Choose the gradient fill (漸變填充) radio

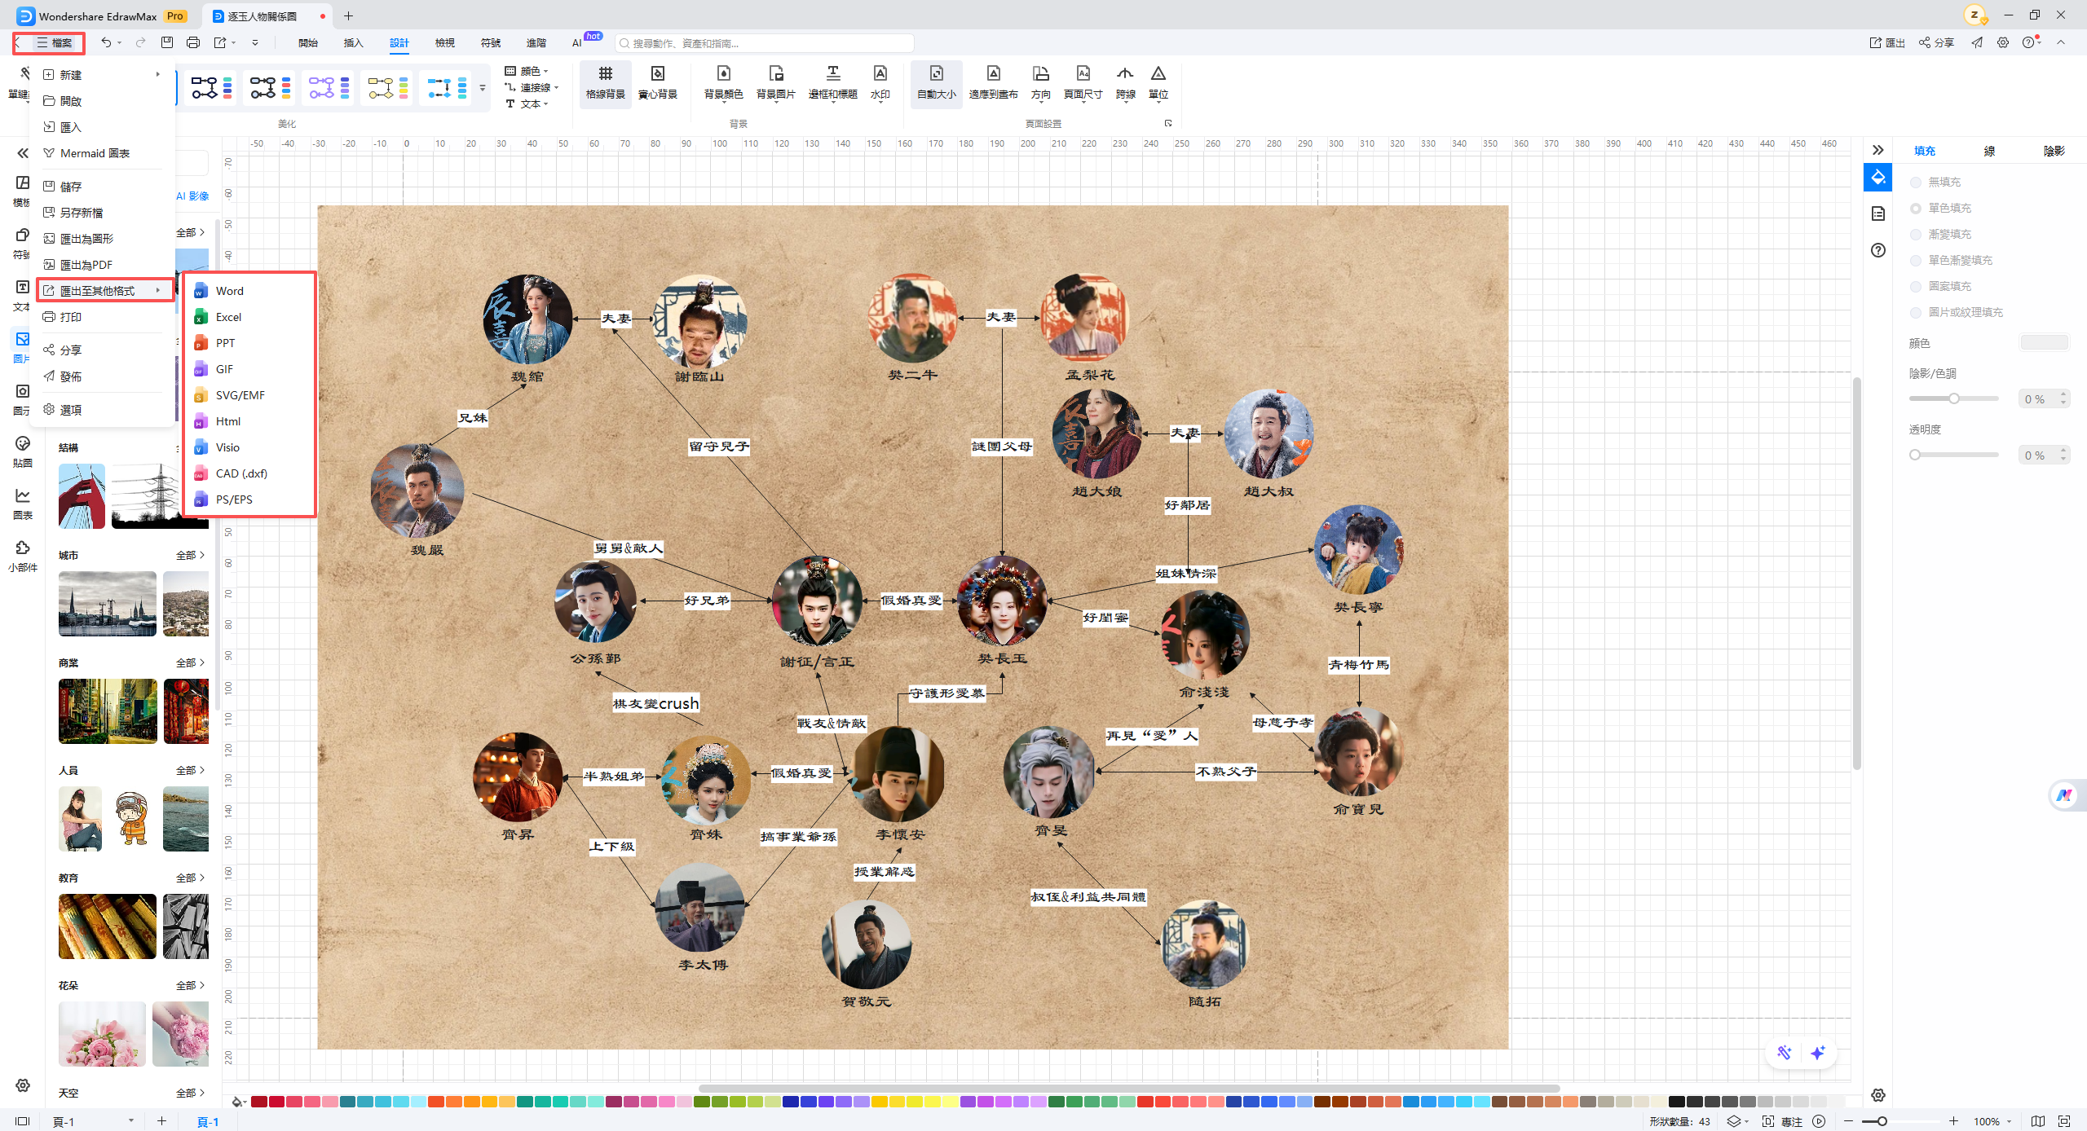1916,235
